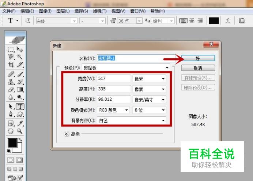Select the Gradient tool

point(20,89)
